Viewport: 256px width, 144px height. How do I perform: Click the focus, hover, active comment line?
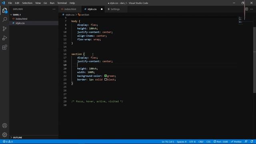pos(97,101)
